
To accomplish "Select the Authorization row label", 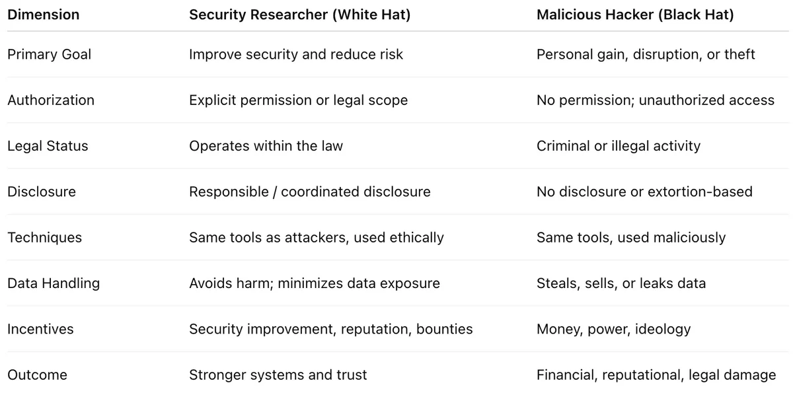I will coord(51,100).
